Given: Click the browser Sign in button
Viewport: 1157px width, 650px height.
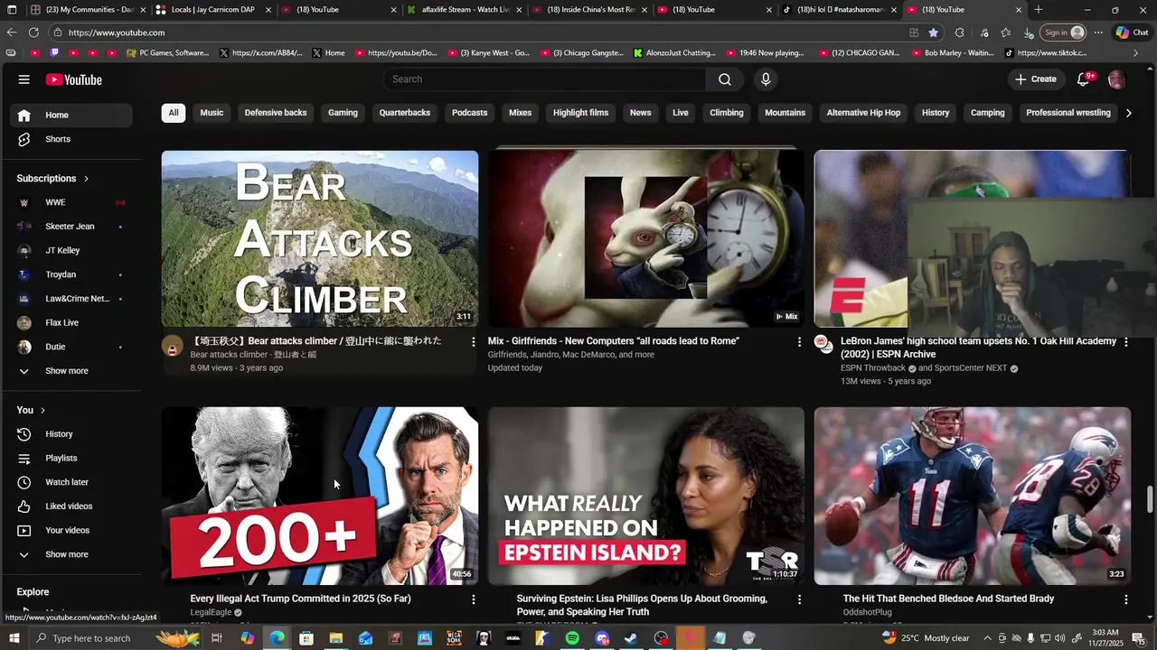Looking at the screenshot, I should tap(1064, 32).
